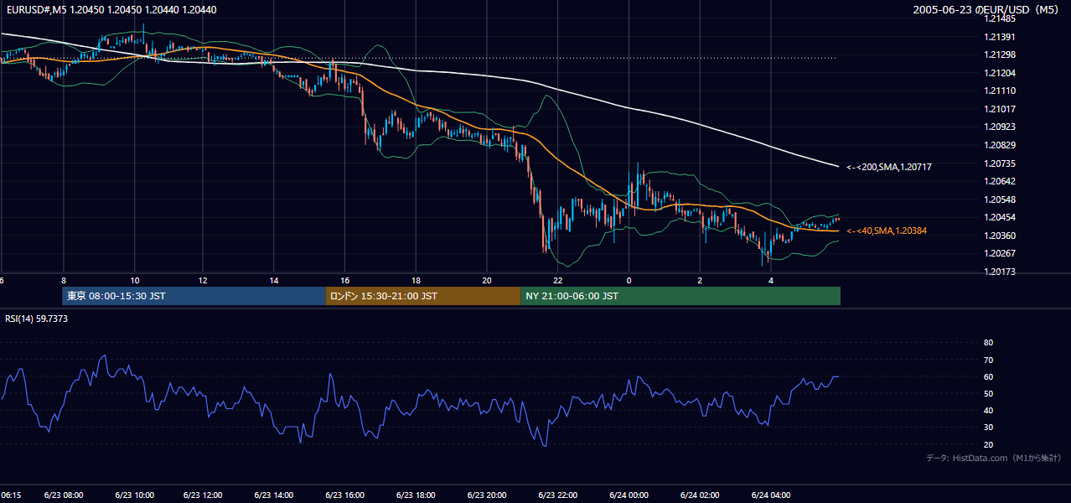The width and height of the screenshot is (1071, 503).
Task: Click hour tick 4 under price chart
Action: click(x=772, y=280)
